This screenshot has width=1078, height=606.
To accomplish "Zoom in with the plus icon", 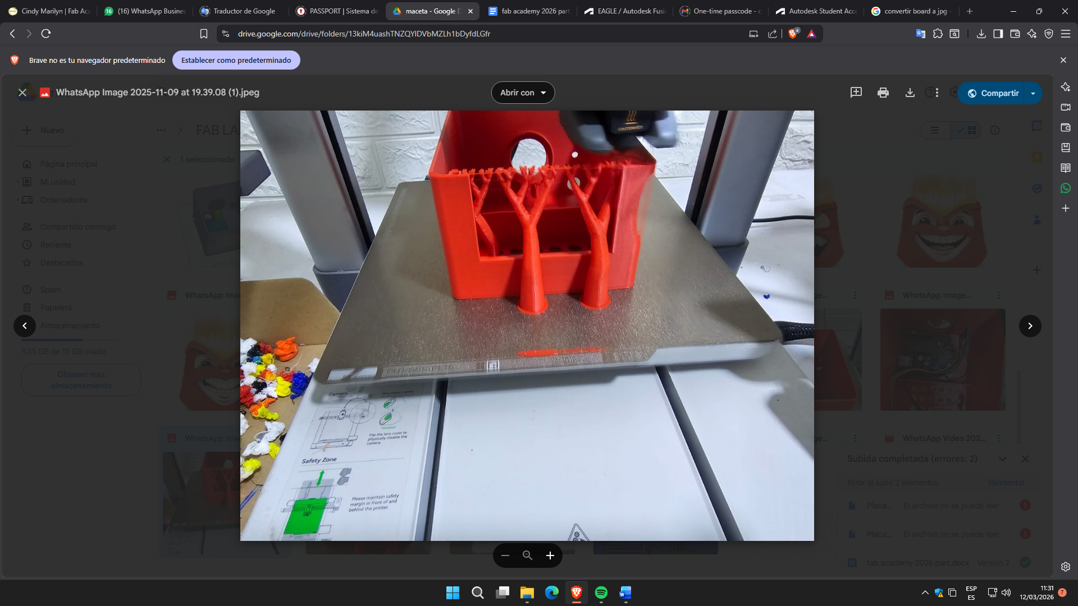I will (550, 555).
